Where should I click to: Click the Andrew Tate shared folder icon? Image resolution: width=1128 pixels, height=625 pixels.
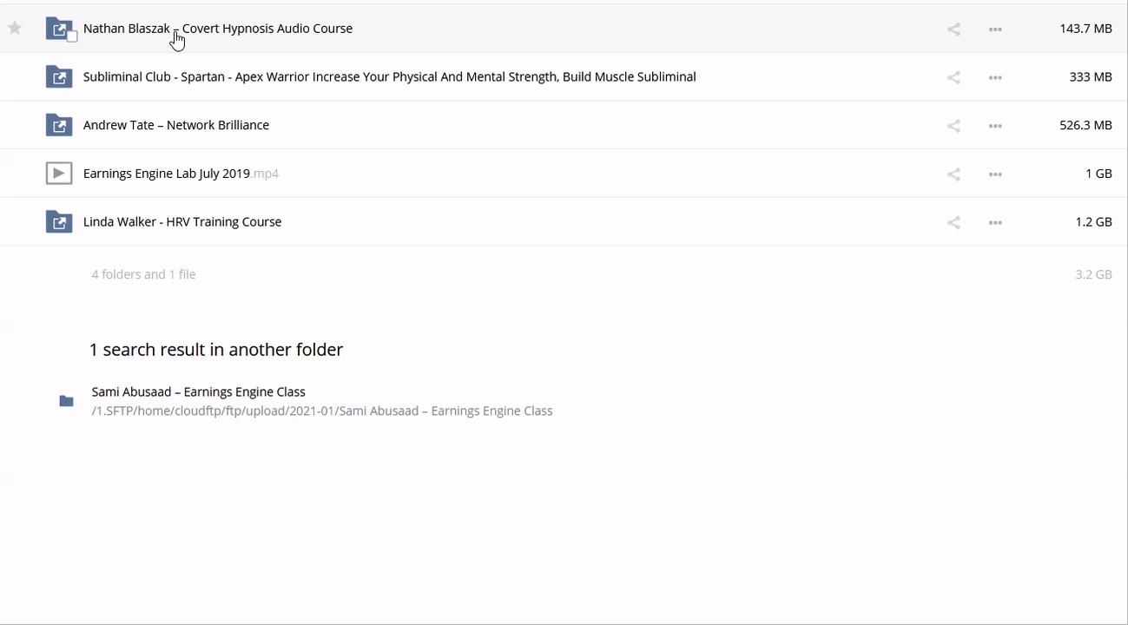point(58,125)
